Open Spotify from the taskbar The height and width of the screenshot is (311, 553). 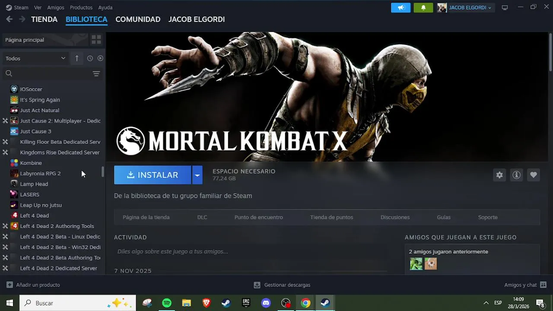[167, 303]
